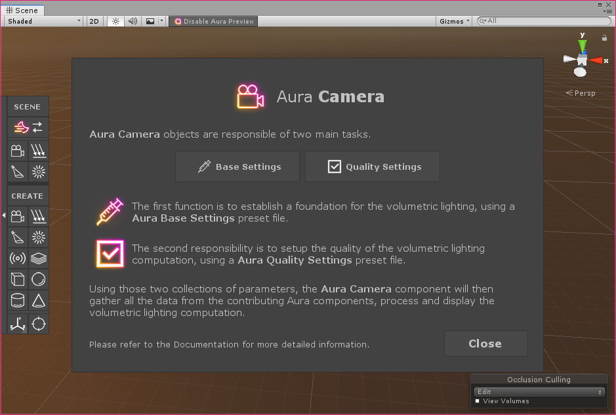Viewport: 616px width, 415px height.
Task: Select the spot light icon in SCENE section
Action: 18,172
